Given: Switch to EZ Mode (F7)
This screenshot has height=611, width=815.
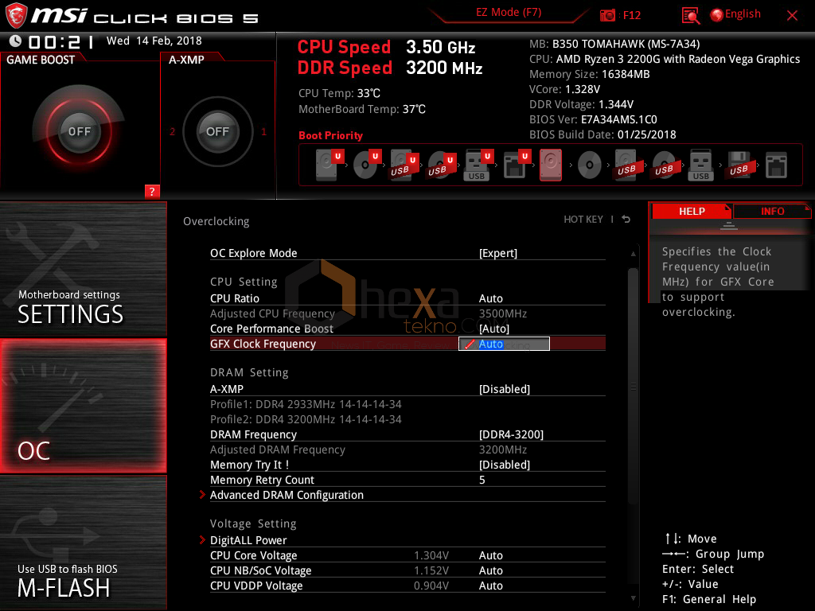Looking at the screenshot, I should coord(509,13).
